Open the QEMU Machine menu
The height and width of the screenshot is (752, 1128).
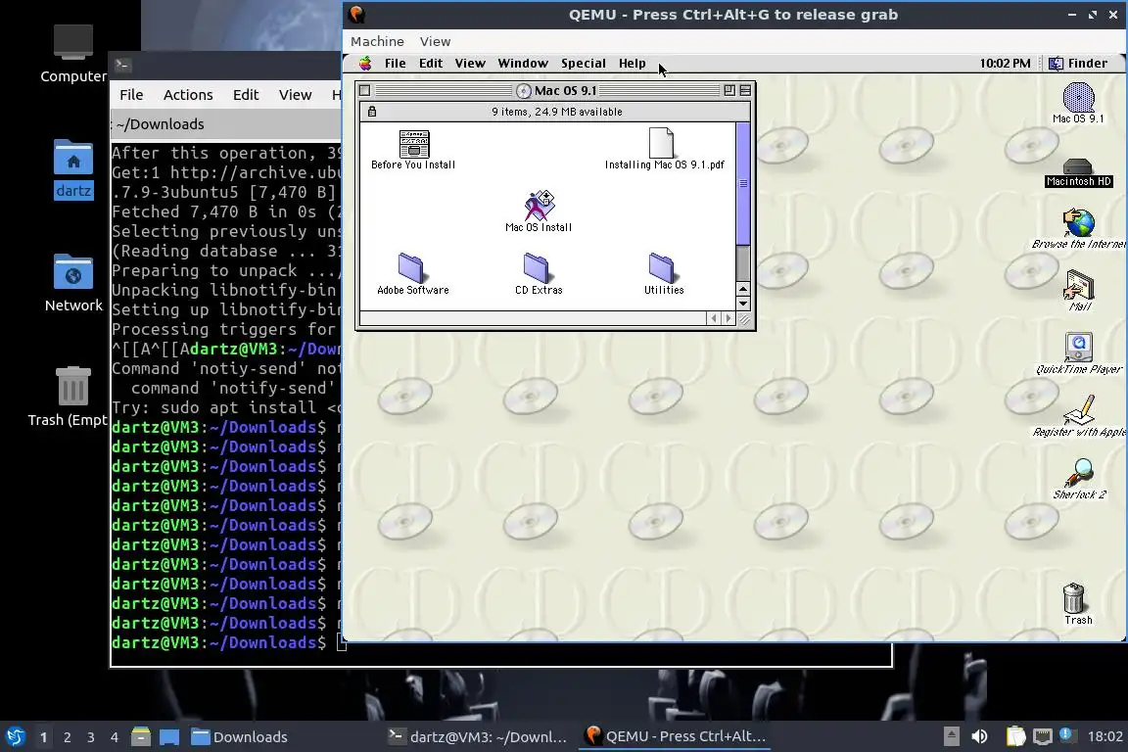[x=377, y=42]
